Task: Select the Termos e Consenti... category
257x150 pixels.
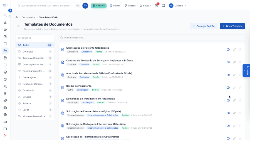Action: pos(35,58)
